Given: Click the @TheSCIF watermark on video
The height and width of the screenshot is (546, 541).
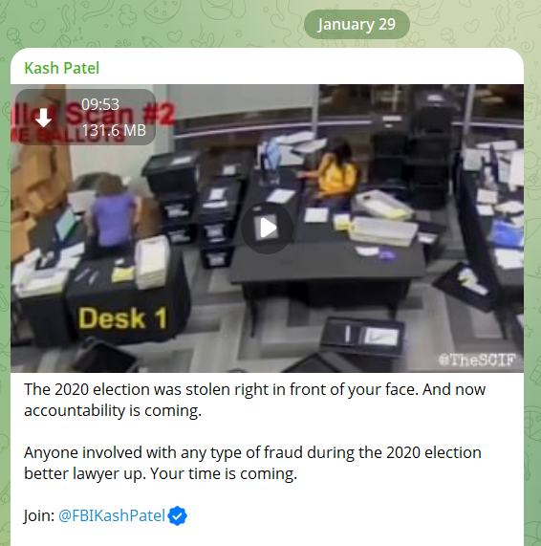Looking at the screenshot, I should point(477,360).
